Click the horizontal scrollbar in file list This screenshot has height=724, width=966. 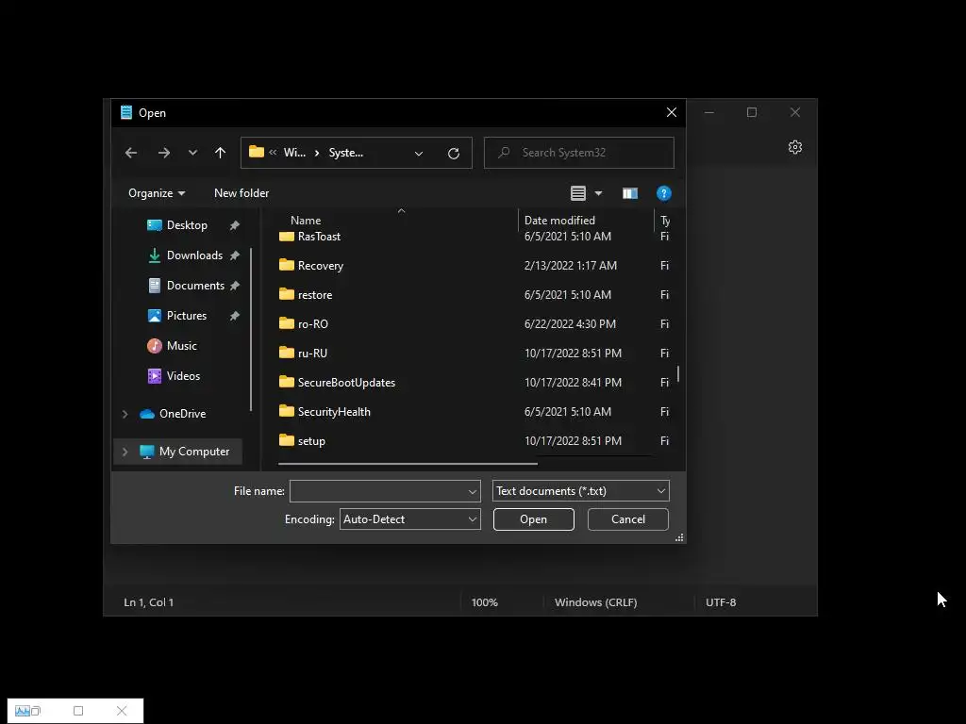408,464
